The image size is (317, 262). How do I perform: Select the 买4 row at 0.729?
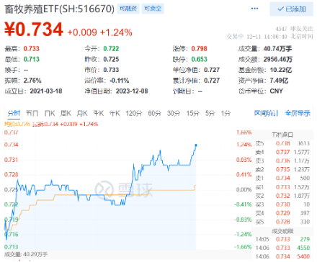282,213
